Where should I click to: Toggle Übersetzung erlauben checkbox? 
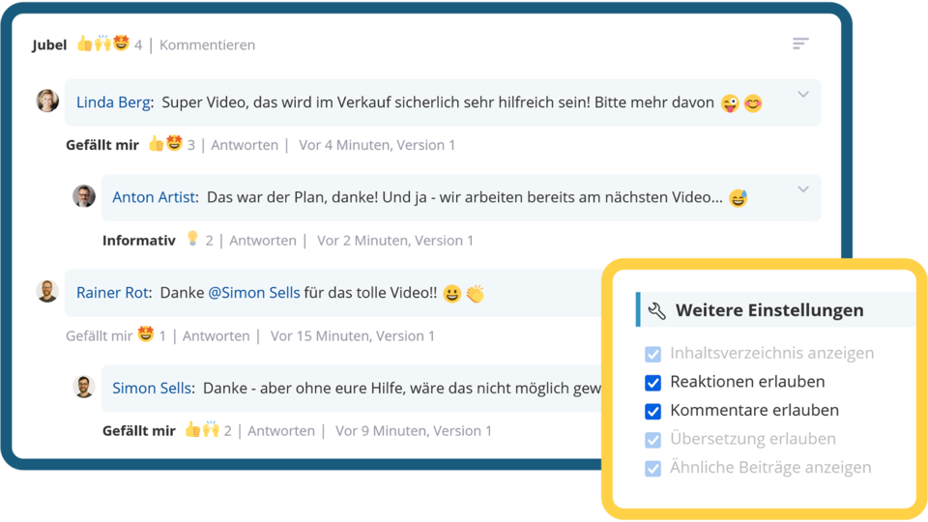(x=652, y=440)
